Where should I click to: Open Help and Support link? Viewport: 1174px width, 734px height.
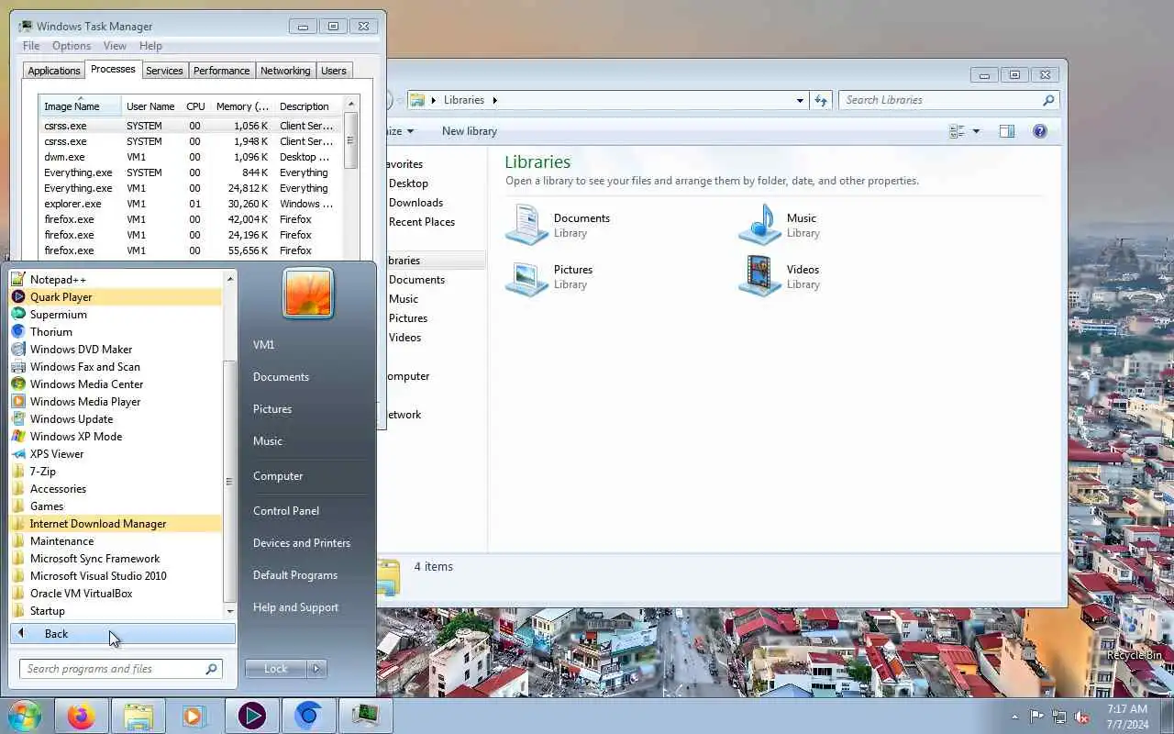295,607
